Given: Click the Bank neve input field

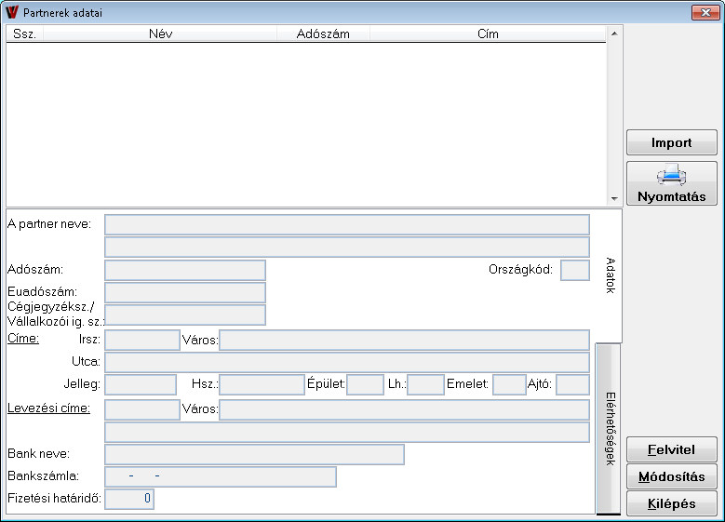Looking at the screenshot, I should [254, 454].
